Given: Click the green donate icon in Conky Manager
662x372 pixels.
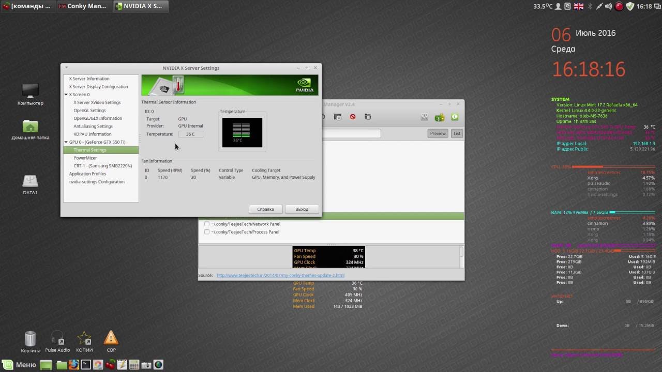Looking at the screenshot, I should pyautogui.click(x=440, y=117).
